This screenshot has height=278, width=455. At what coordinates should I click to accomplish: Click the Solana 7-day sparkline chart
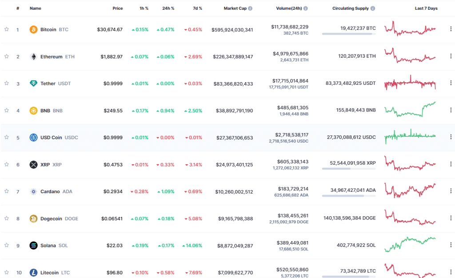tap(410, 245)
